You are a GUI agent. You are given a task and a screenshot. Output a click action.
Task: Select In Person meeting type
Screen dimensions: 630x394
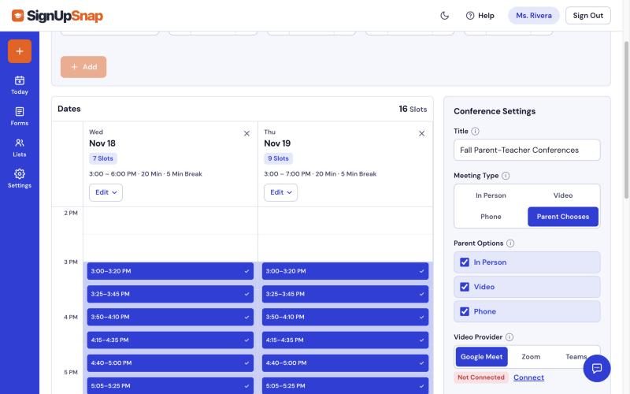point(491,195)
